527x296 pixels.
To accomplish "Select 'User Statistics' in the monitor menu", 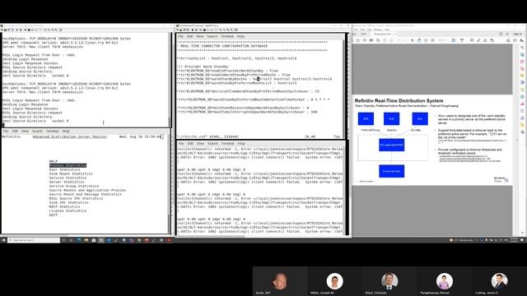I will [x=64, y=169].
